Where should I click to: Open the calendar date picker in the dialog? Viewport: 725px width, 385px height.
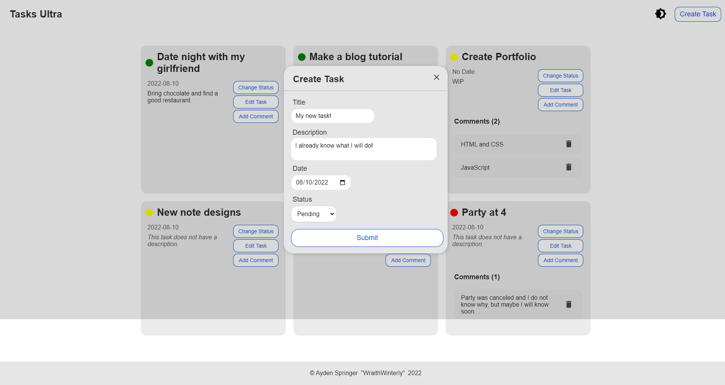click(342, 183)
